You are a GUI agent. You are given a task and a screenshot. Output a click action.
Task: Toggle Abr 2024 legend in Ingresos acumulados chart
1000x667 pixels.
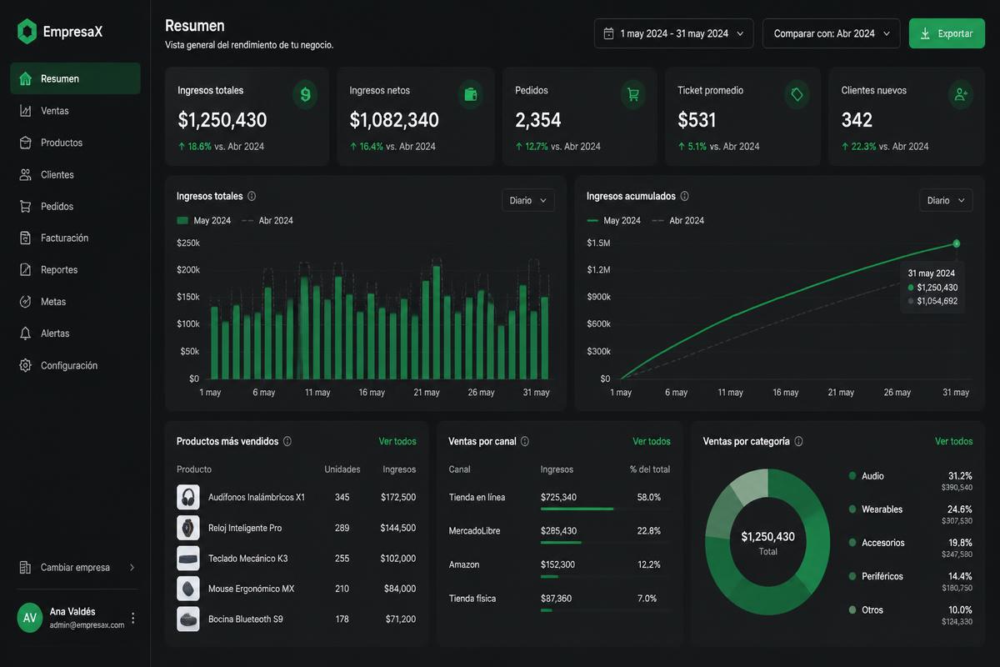pyautogui.click(x=677, y=220)
